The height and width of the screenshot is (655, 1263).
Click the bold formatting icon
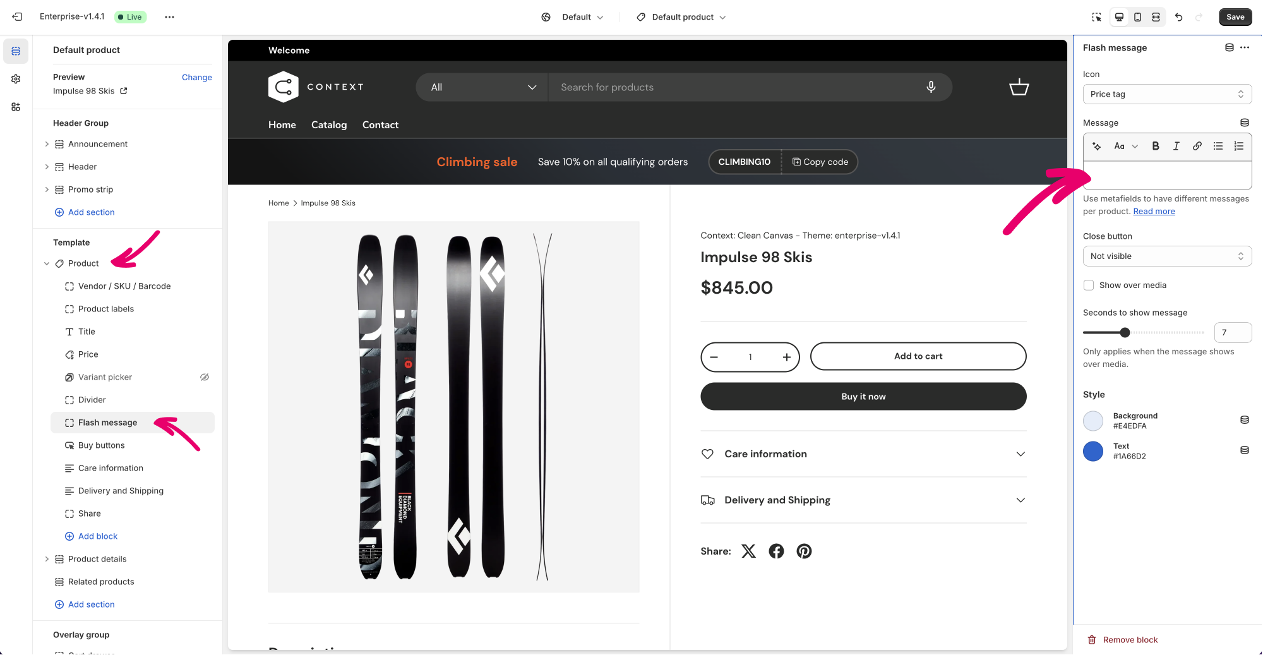1156,146
